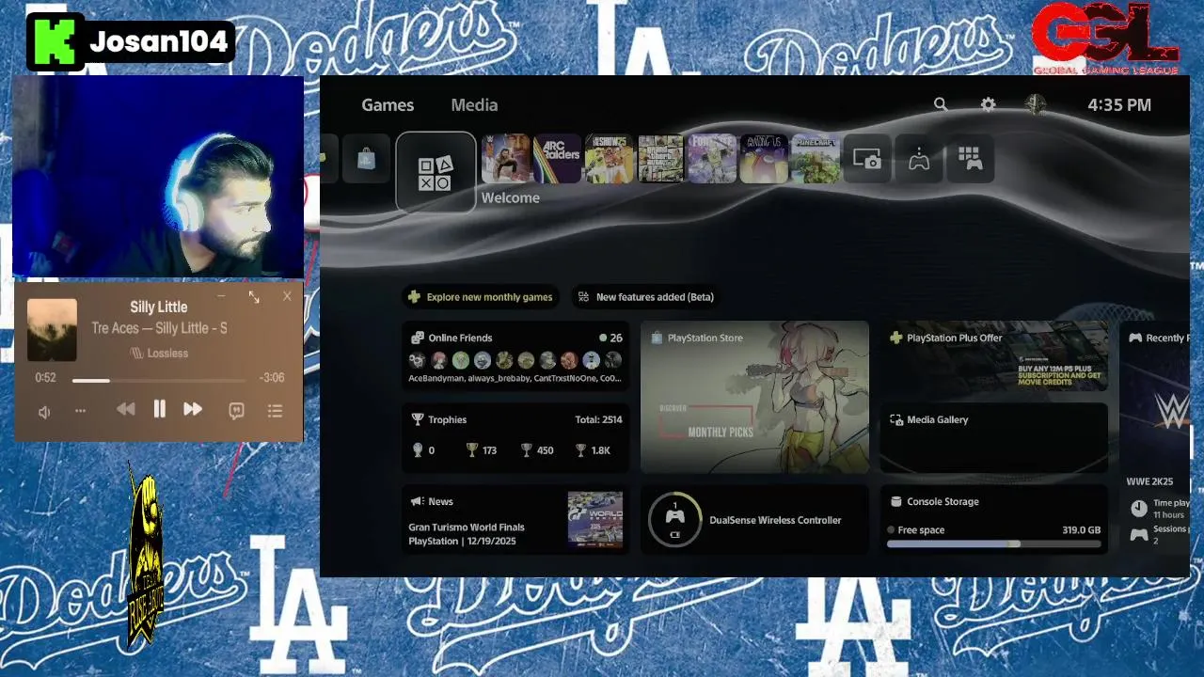Seek on the music playback progress bar
Image resolution: width=1204 pixels, height=677 pixels.
click(159, 380)
